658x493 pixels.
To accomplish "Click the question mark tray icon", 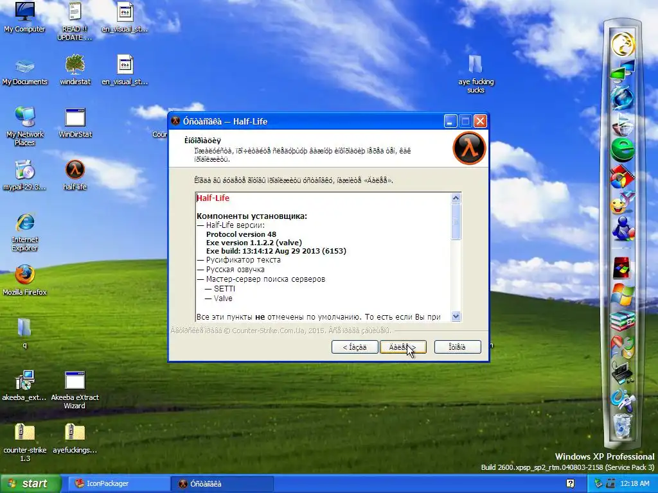I will [x=570, y=484].
